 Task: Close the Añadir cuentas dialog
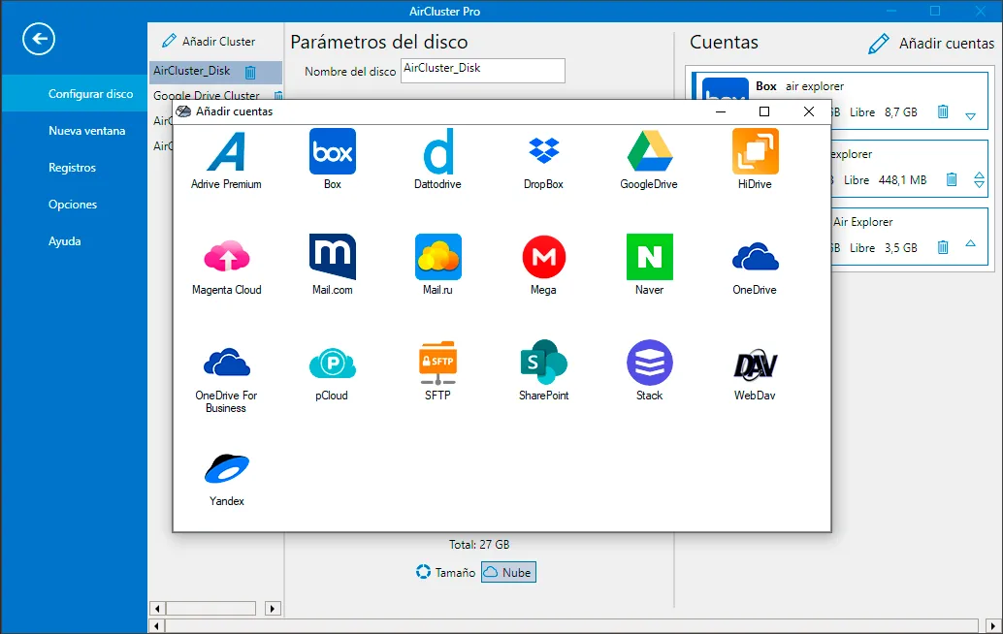point(809,111)
